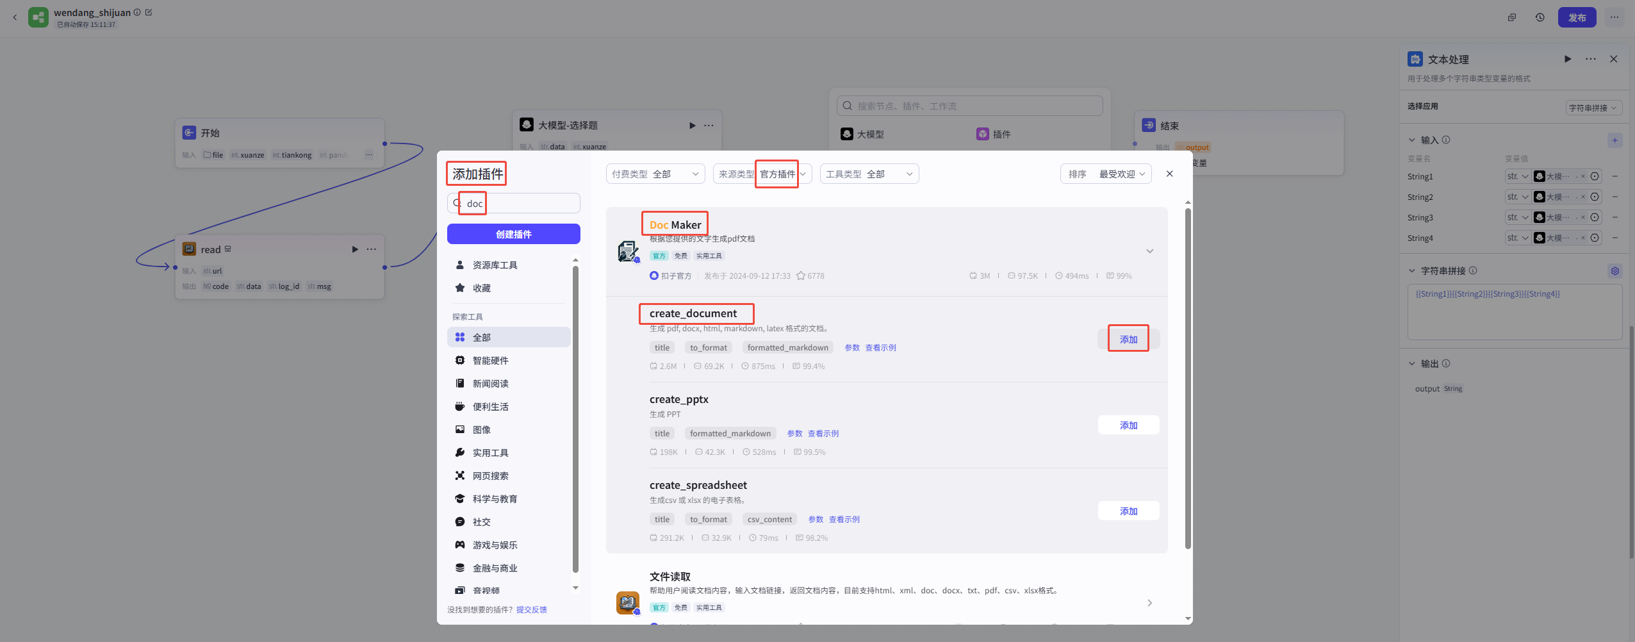
Task: Click the plugin search field containing doc
Action: (x=519, y=204)
